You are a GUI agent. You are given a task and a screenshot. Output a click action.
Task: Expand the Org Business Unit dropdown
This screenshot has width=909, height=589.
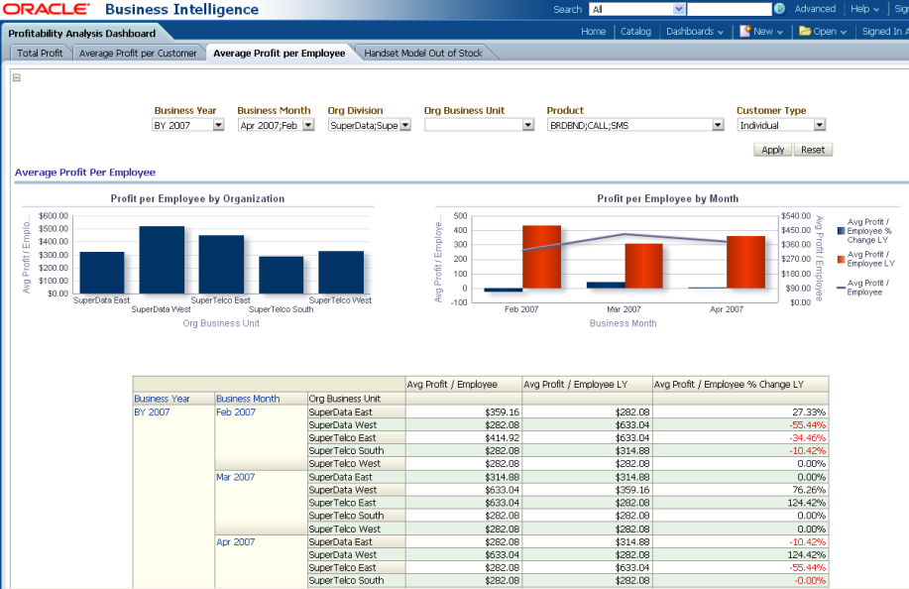pos(527,125)
